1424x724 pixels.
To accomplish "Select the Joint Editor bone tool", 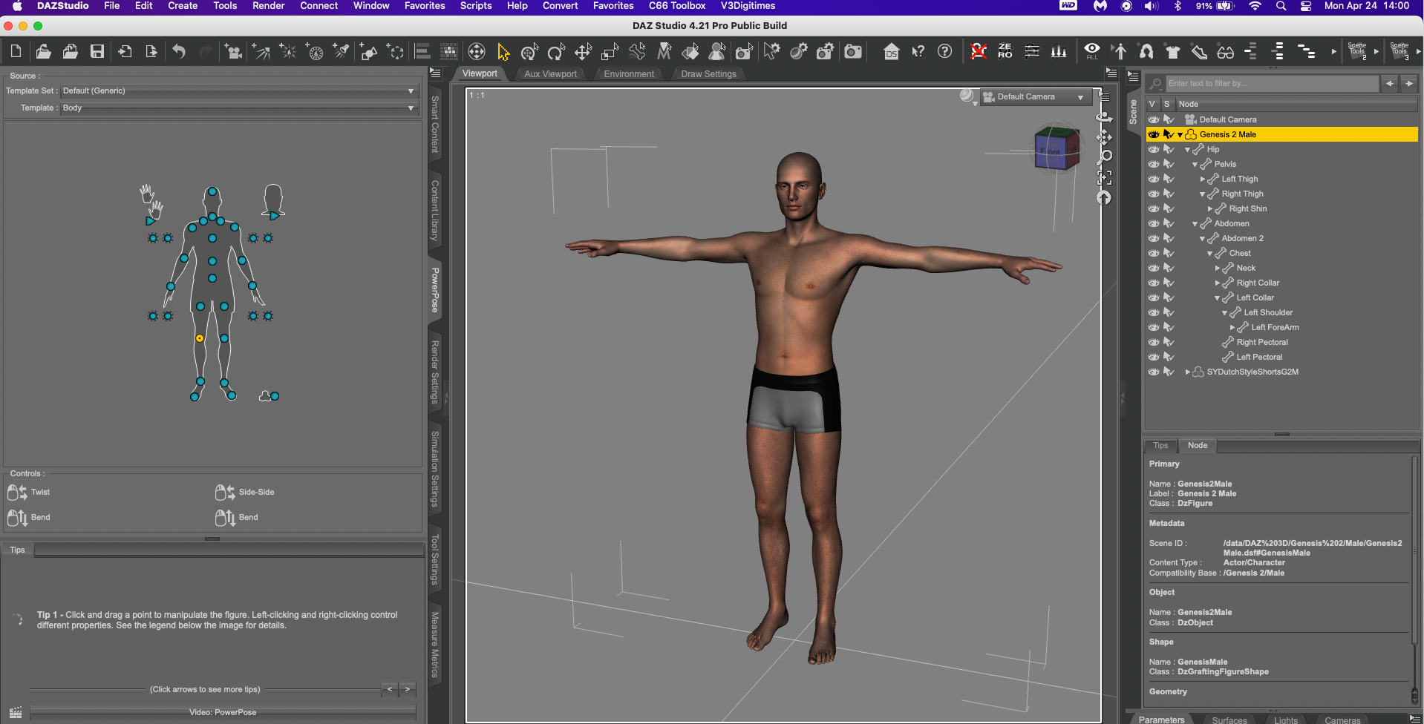I will click(636, 51).
